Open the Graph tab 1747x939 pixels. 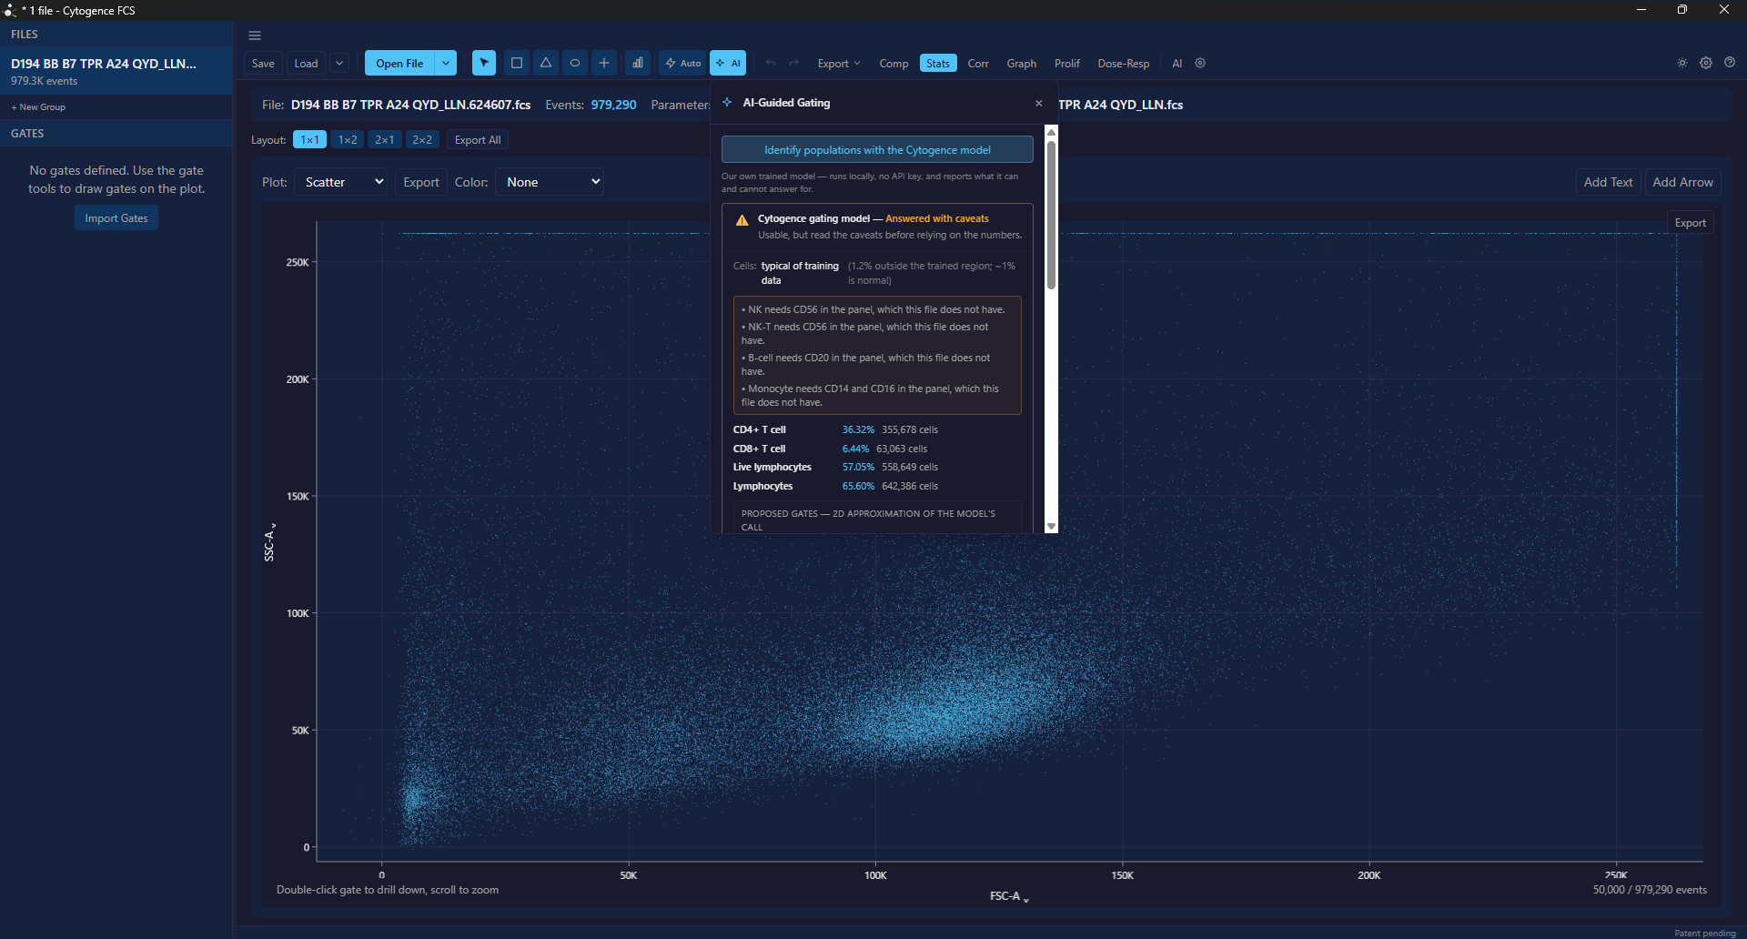[x=1022, y=63]
